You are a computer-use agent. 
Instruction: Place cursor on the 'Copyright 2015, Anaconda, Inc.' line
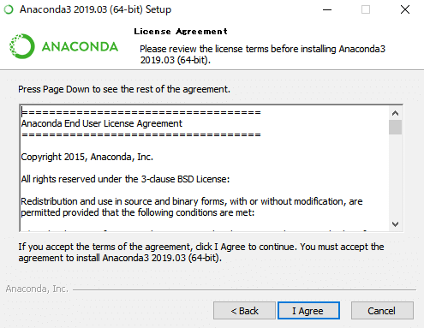click(87, 157)
